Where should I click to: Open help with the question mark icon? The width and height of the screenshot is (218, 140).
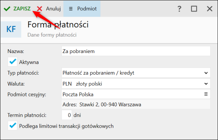[179, 9]
